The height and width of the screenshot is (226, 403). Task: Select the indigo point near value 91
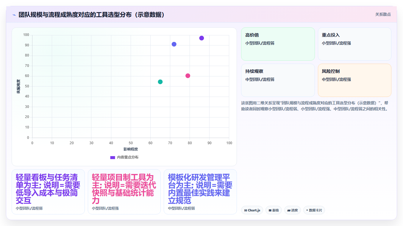click(x=174, y=44)
